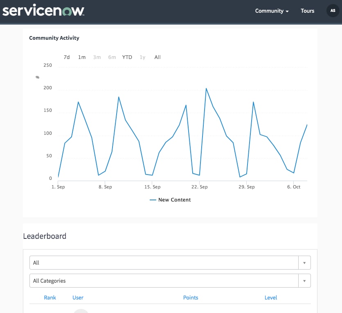
Task: Click the 8. Sep axis label
Action: [x=105, y=187]
